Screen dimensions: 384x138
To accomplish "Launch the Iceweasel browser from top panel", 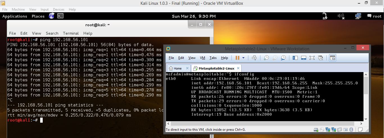I will click(x=51, y=16).
